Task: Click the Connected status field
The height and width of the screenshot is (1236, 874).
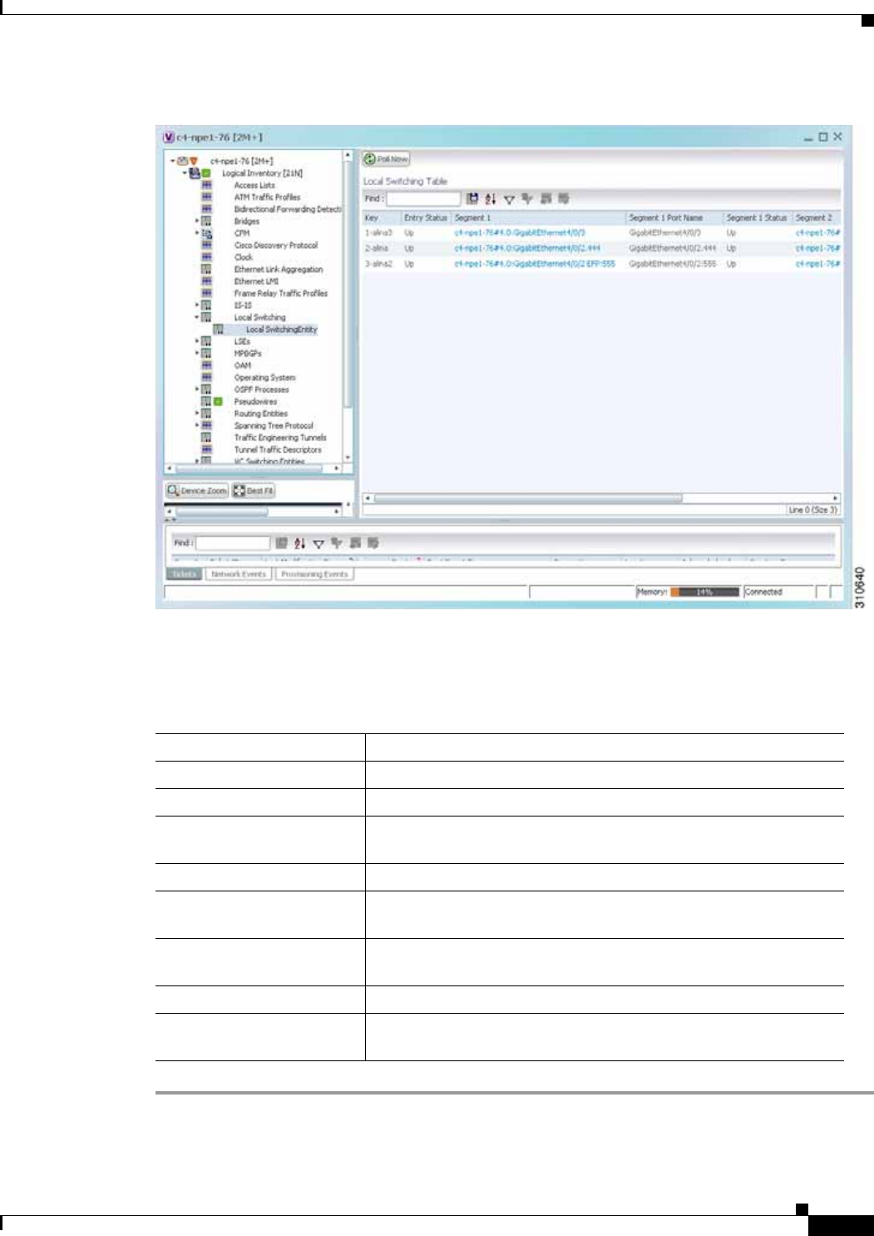Action: click(778, 592)
